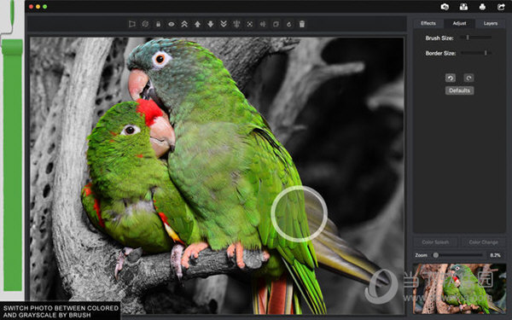The image size is (512, 320).
Task: Switch to the Effects tab
Action: (428, 24)
